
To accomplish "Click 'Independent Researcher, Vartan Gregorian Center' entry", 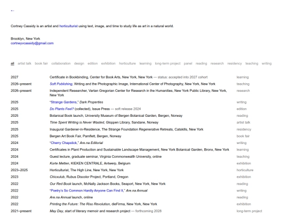I will coord(138,93).
